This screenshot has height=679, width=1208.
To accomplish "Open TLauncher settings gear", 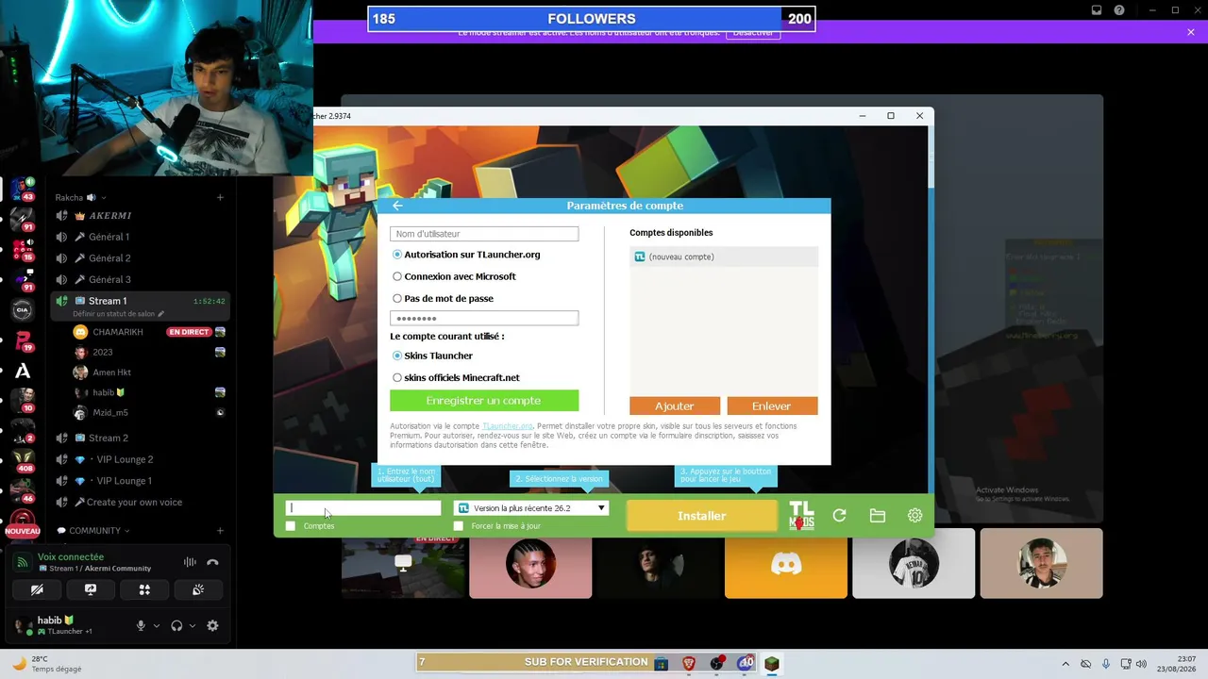I will click(914, 516).
